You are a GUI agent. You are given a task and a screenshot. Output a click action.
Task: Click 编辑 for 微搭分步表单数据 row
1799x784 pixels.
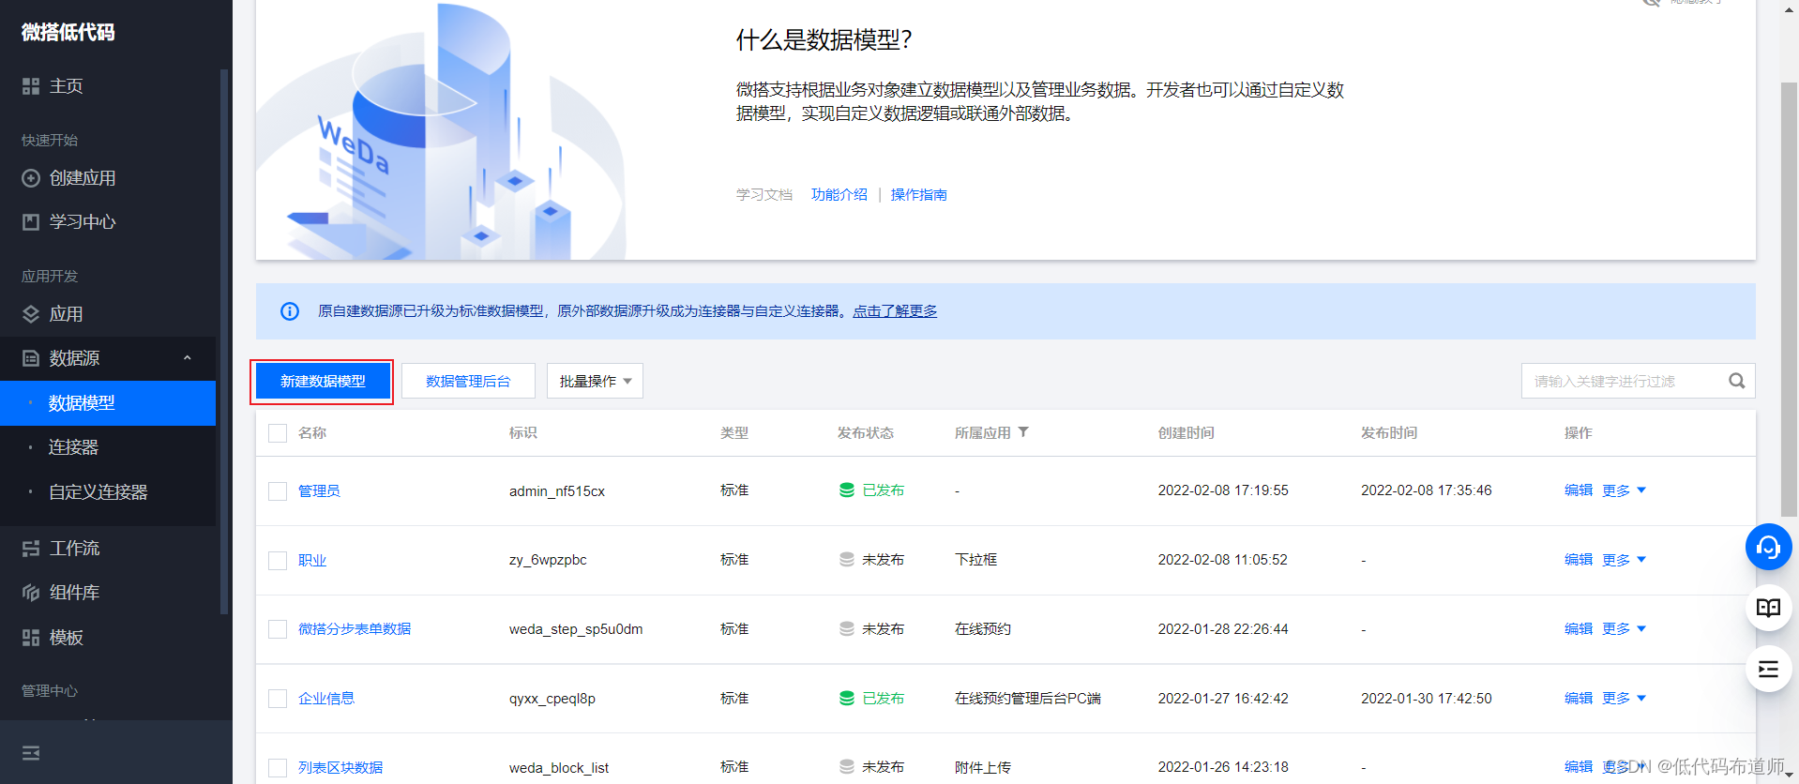1579,629
